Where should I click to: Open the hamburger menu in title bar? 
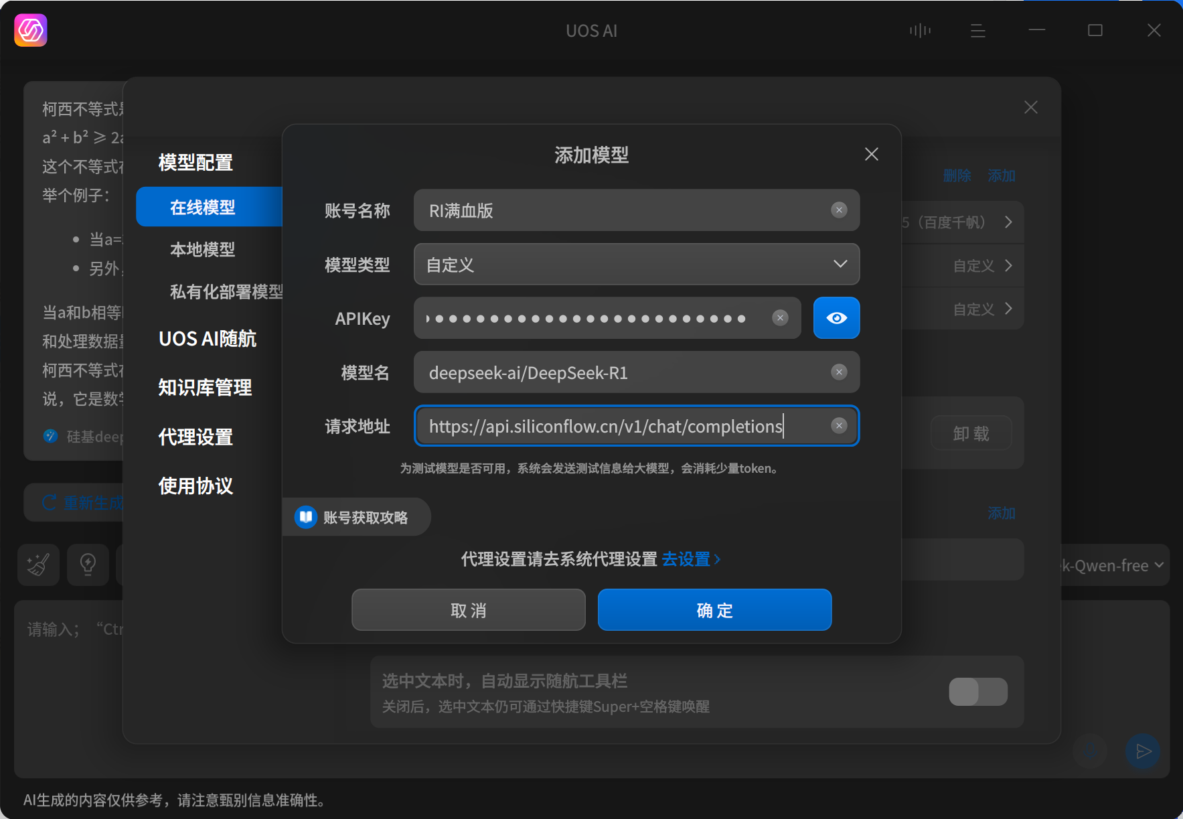point(978,30)
